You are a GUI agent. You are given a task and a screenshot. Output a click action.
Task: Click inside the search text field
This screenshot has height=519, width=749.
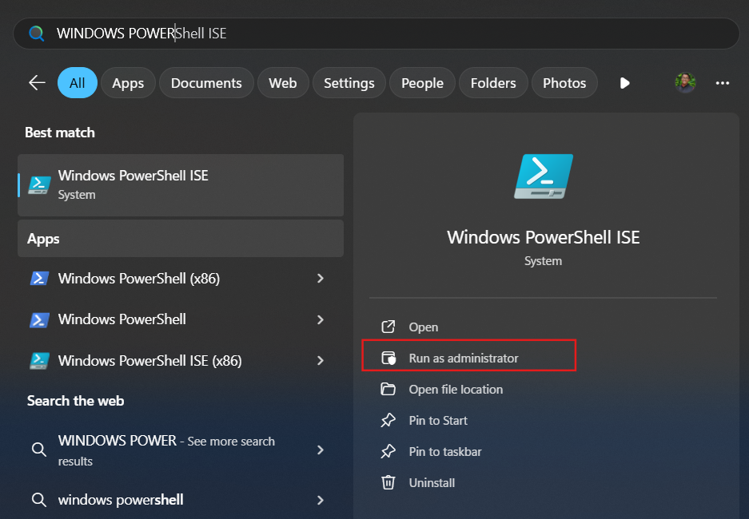[x=376, y=34]
